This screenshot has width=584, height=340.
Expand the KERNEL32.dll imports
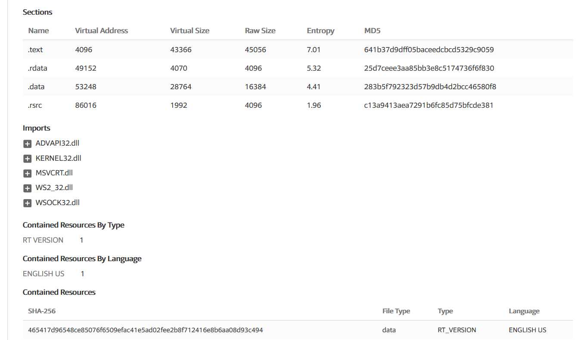(28, 159)
